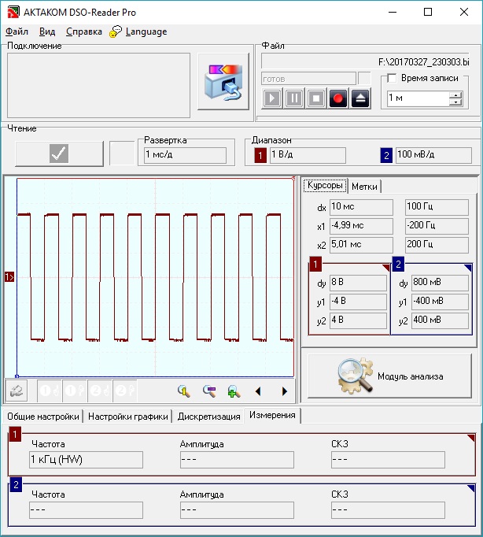Start playback of the recorded file
The image size is (483, 537).
coord(272,98)
